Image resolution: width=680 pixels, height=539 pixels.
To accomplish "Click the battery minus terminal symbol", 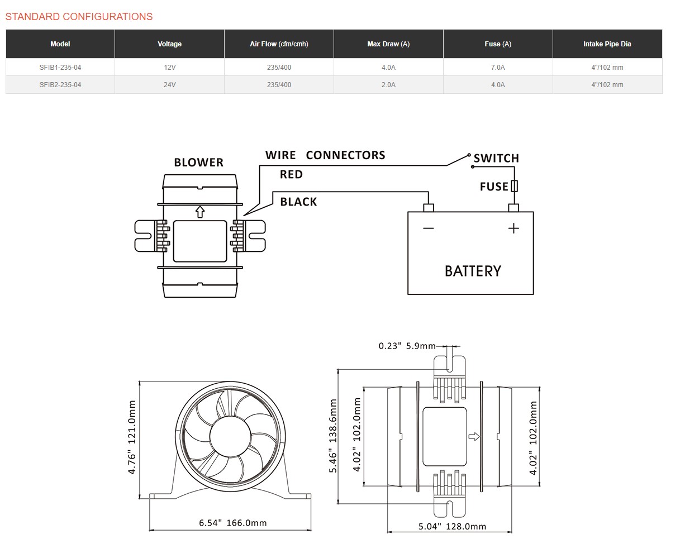I will 429,228.
